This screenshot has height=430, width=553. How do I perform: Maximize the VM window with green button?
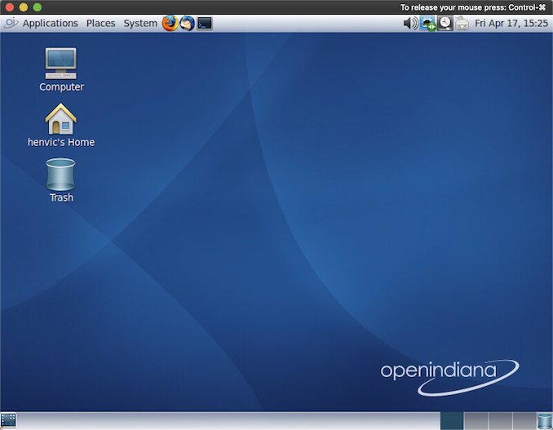37,7
